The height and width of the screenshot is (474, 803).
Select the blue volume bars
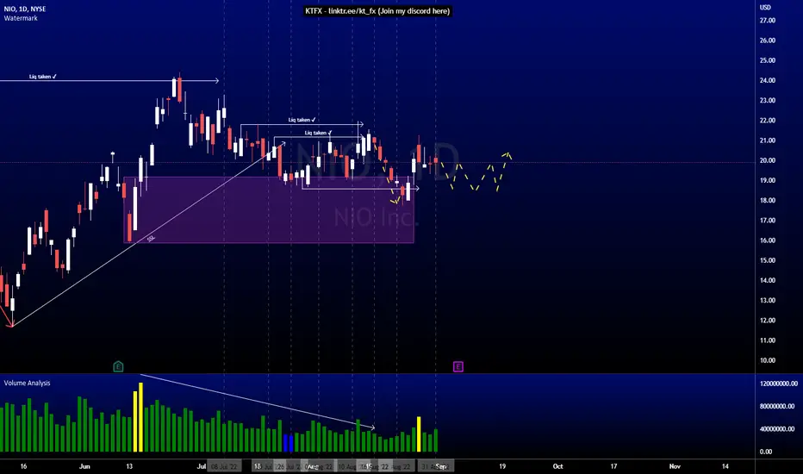click(289, 443)
